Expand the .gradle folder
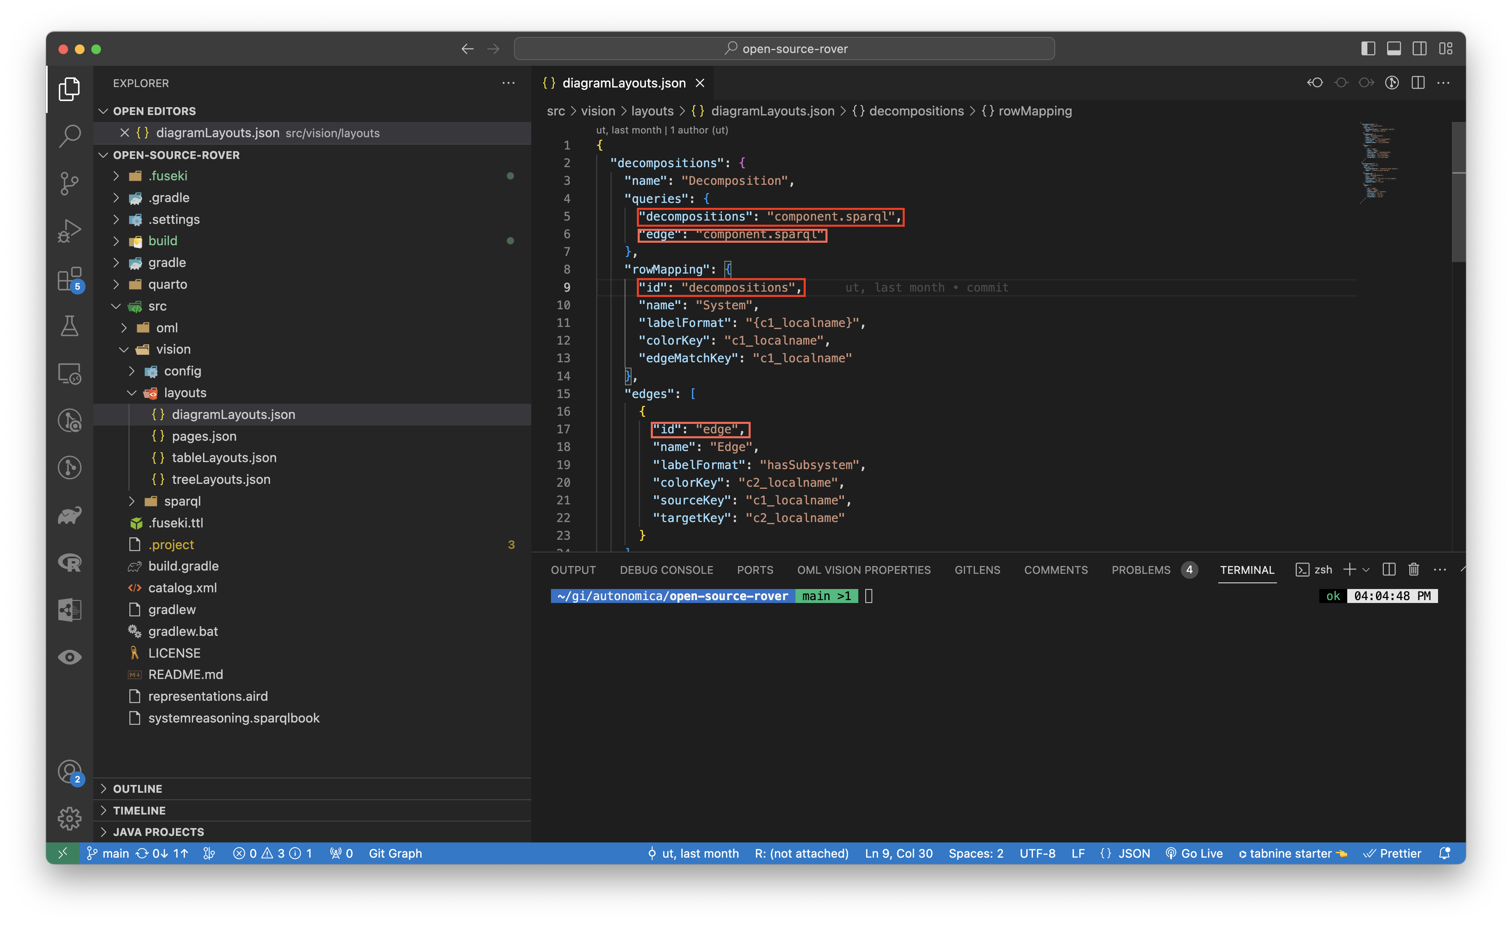This screenshot has height=925, width=1512. [312, 198]
